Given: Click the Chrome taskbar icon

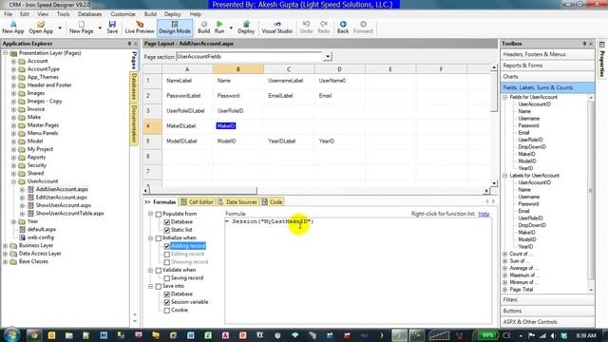Looking at the screenshot, I should [x=34, y=335].
